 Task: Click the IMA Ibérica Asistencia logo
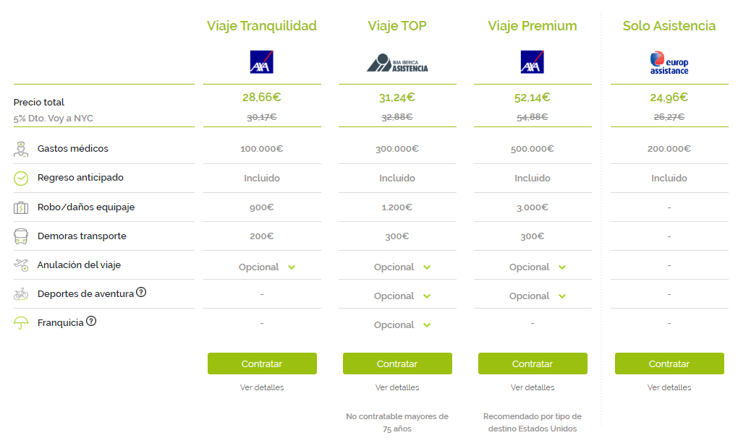397,63
